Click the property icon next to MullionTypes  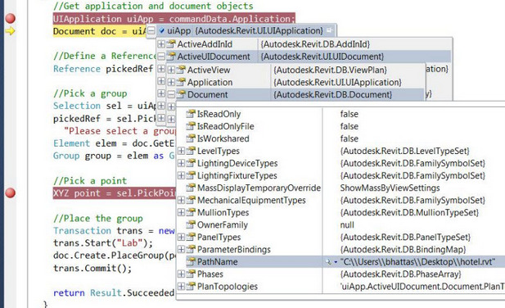point(191,212)
